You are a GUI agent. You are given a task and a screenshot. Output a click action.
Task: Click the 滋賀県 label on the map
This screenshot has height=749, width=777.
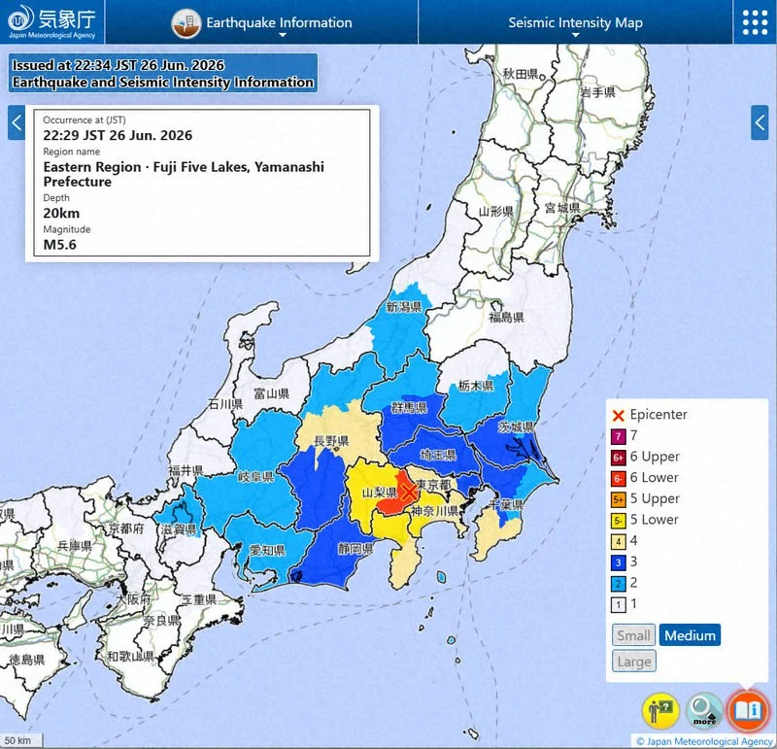(x=179, y=529)
